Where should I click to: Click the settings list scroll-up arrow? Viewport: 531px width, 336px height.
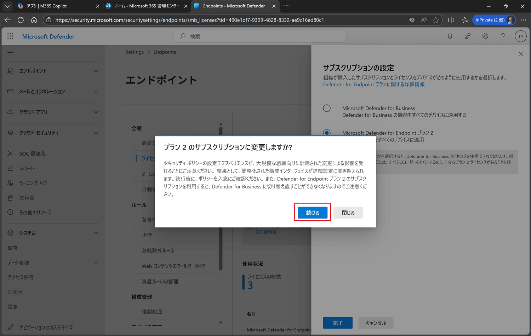[221, 124]
